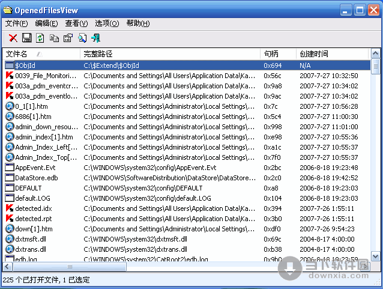The width and height of the screenshot is (383, 289).
Task: Open the 选项(O) menu
Action: [107, 23]
